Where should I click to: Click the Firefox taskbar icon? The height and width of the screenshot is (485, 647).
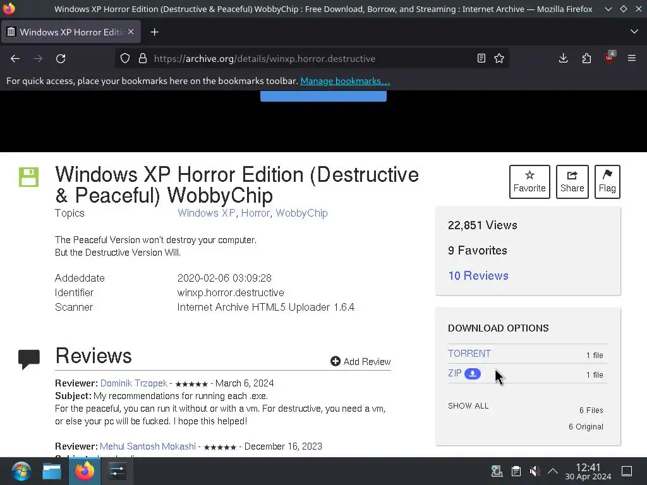point(85,471)
